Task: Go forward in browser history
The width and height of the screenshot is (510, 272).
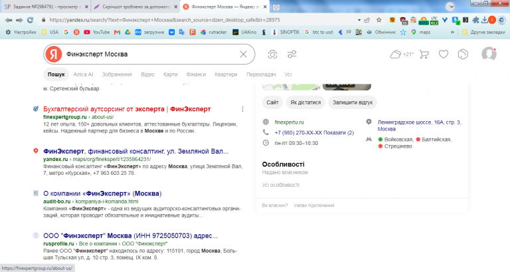Action: point(19,20)
